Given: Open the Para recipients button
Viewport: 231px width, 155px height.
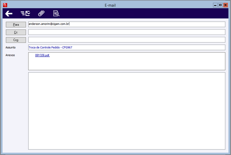Looking at the screenshot, I should pos(16,24).
